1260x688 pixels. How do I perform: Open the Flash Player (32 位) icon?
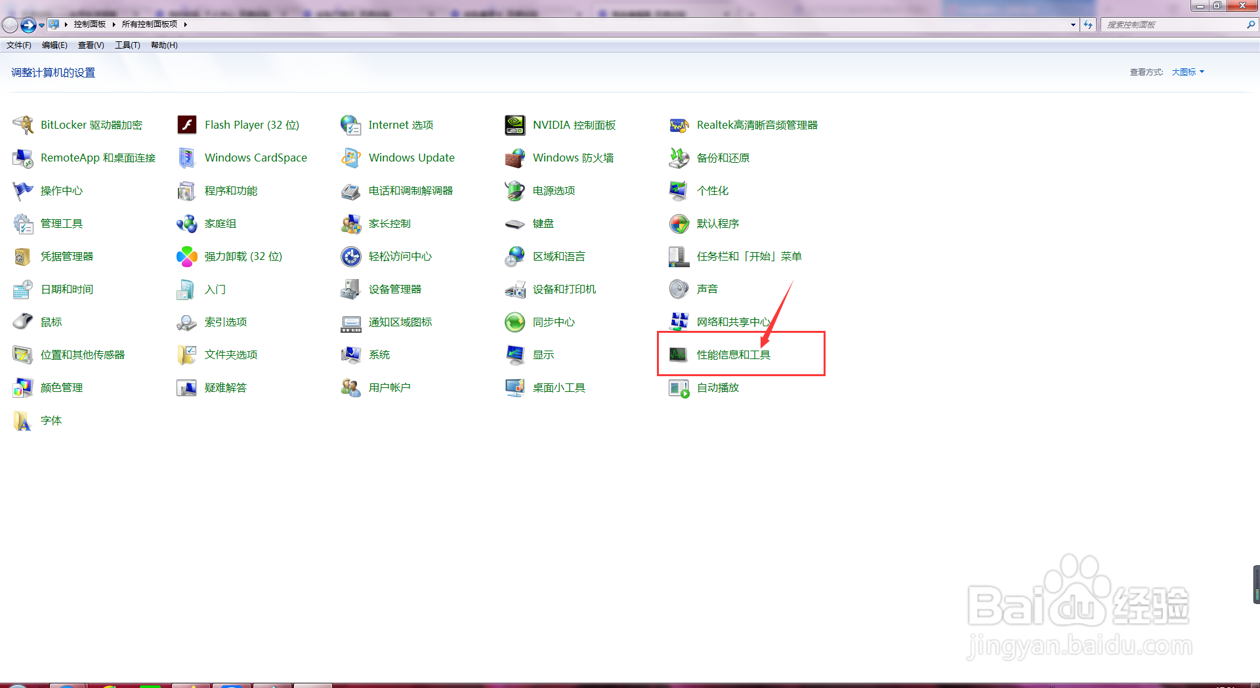click(187, 125)
